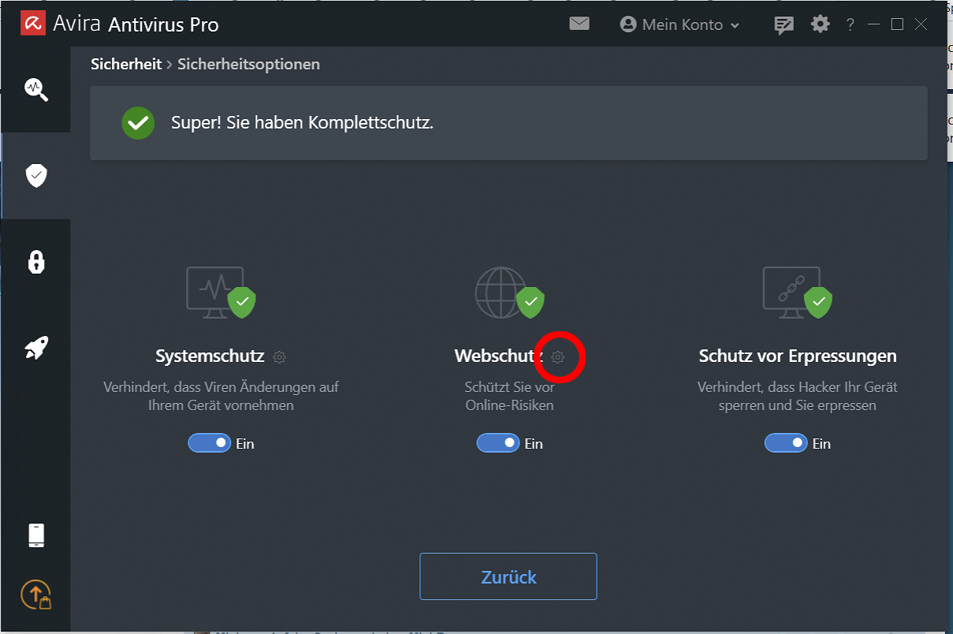Viewport: 953px width, 634px height.
Task: Open Webschutz settings gear
Action: point(558,357)
